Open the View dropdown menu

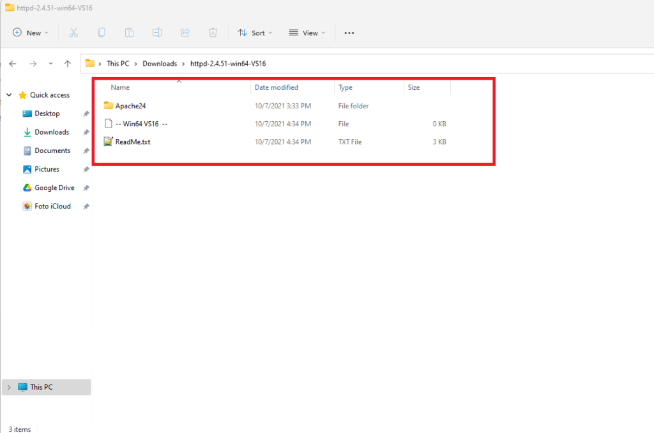pyautogui.click(x=307, y=33)
